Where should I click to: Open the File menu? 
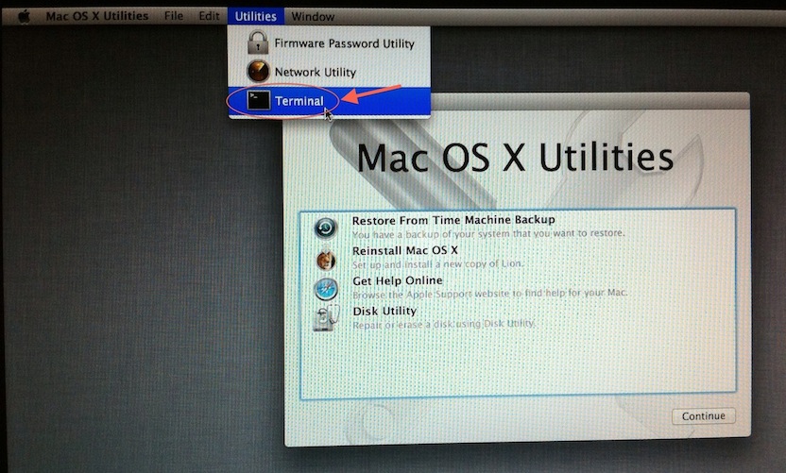tap(174, 16)
